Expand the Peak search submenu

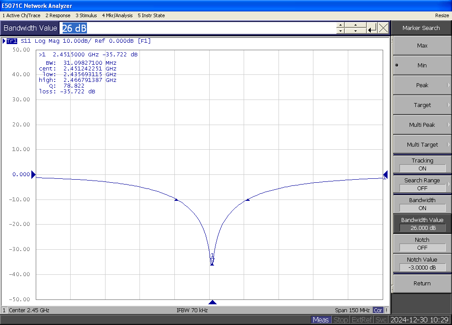pos(422,85)
